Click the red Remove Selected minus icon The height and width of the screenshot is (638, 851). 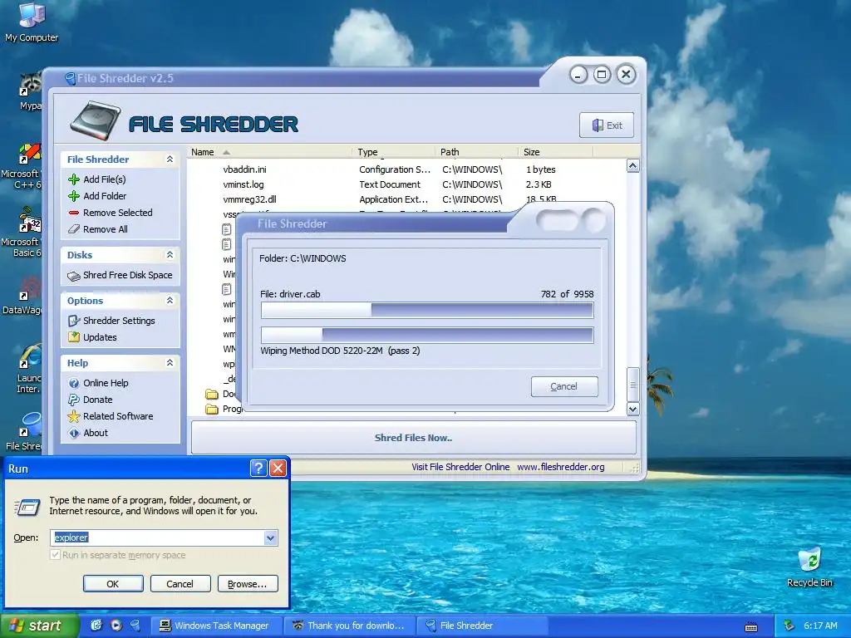point(74,213)
